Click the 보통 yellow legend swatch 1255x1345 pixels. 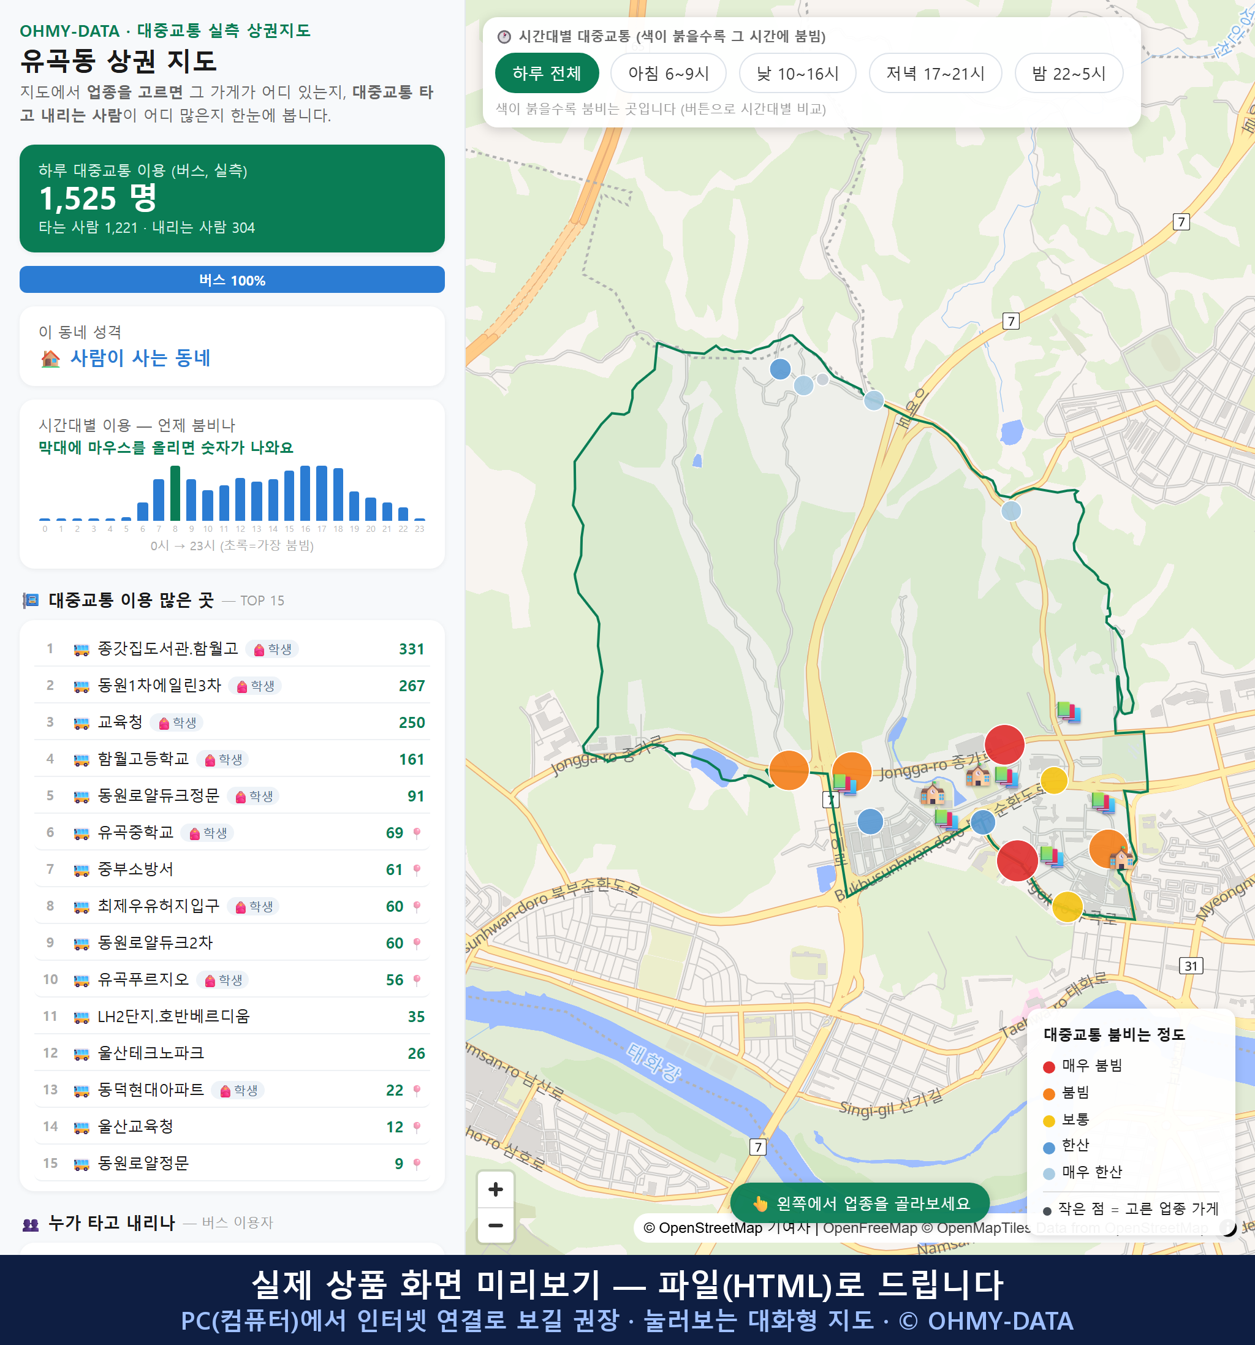[x=1049, y=1121]
